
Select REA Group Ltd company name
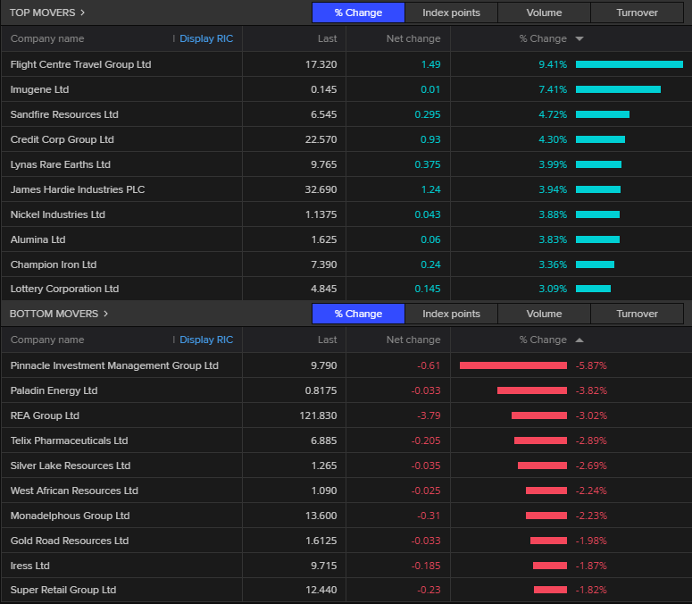pos(45,415)
